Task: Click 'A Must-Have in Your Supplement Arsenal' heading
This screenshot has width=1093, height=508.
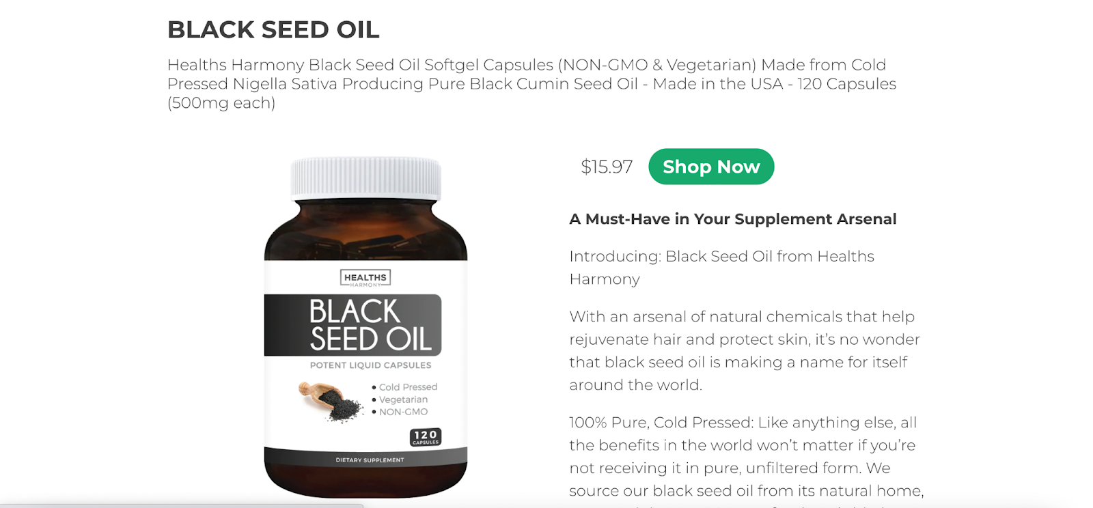Action: pos(733,219)
